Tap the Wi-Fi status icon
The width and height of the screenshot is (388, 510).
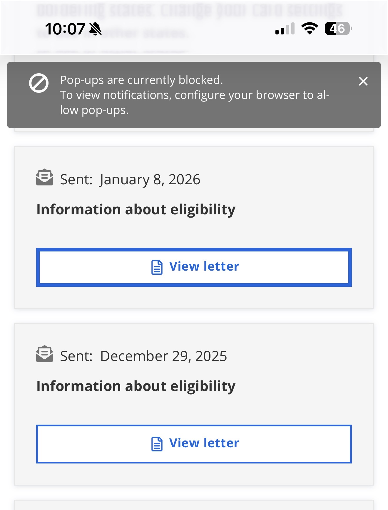click(x=310, y=29)
